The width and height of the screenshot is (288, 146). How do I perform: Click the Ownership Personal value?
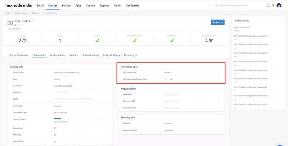pyautogui.click(x=58, y=106)
